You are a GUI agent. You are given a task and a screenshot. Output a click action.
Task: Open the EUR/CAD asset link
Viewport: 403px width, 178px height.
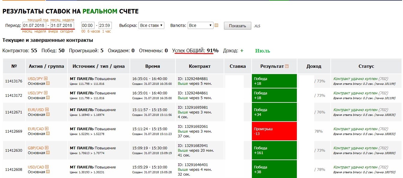(x=36, y=129)
